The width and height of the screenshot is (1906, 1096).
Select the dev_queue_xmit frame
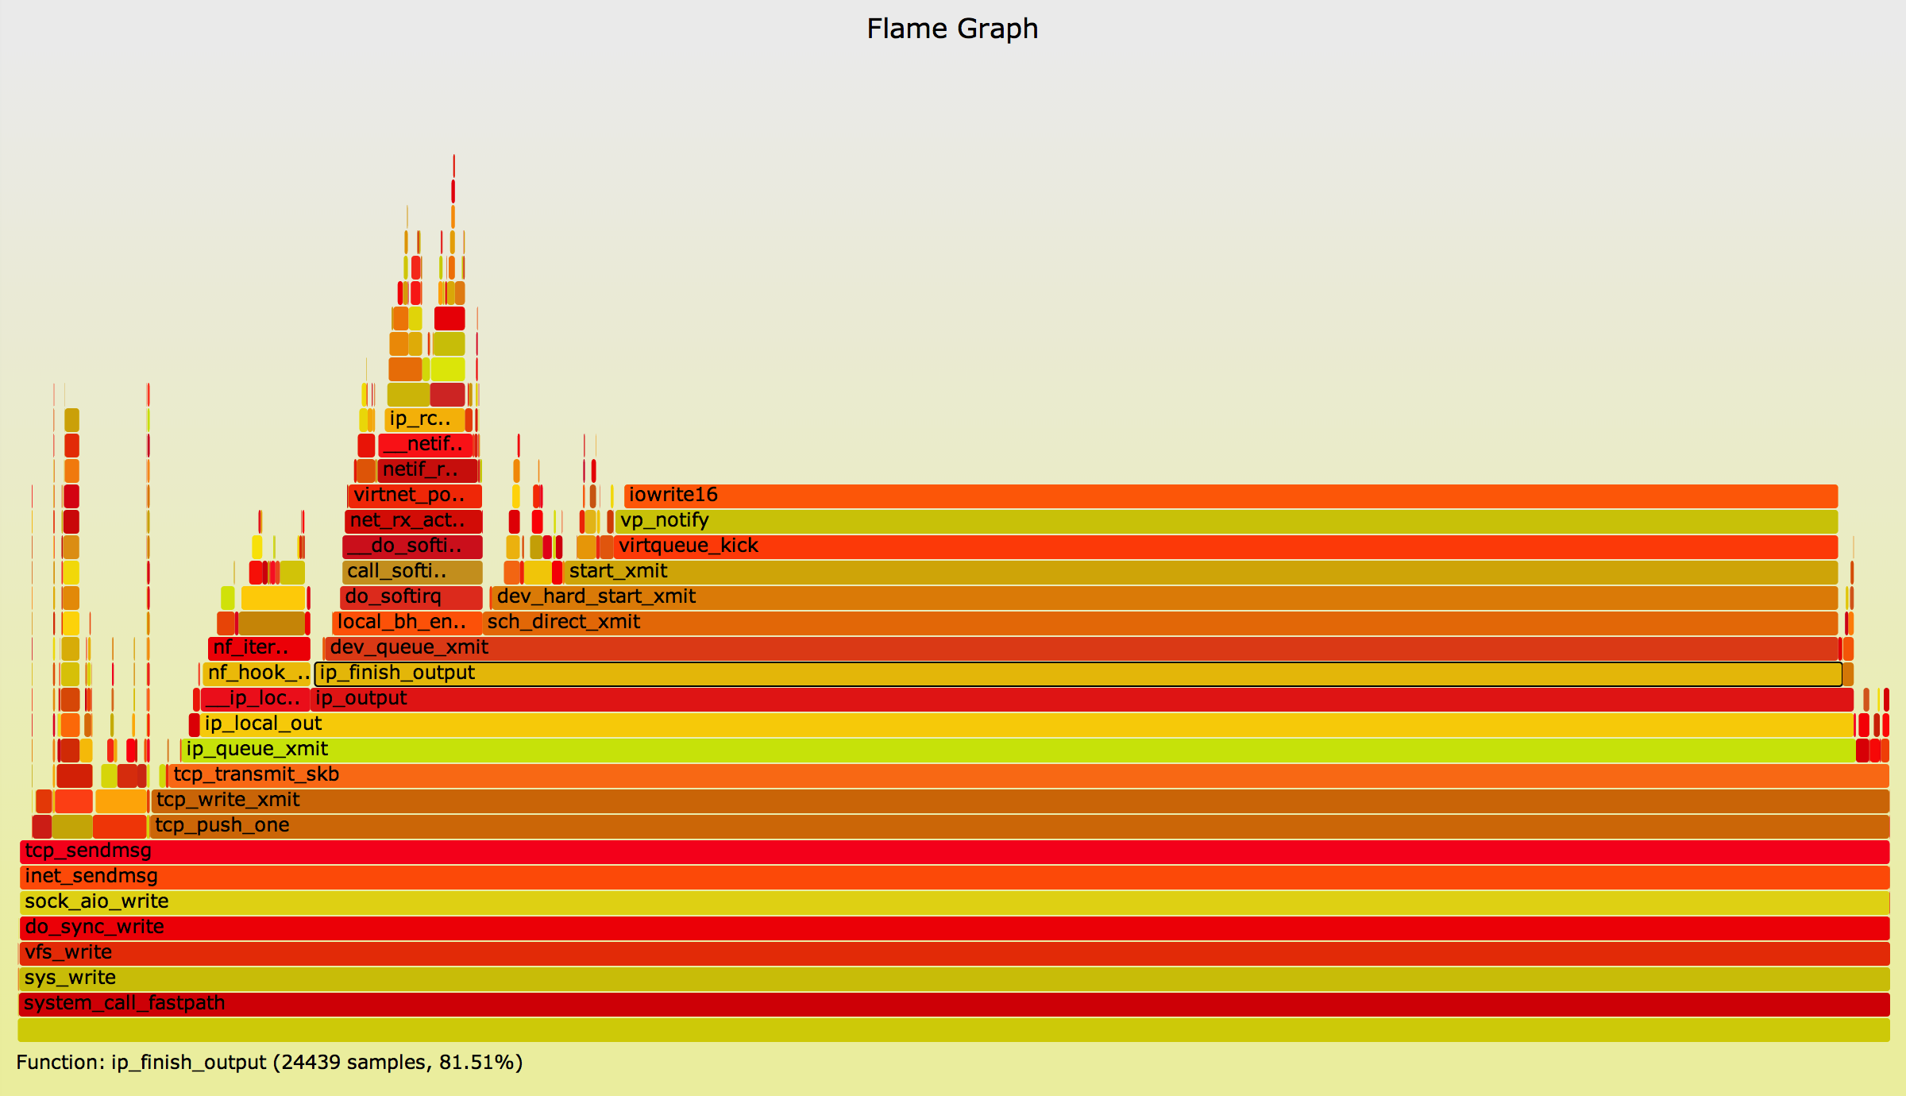pos(1080,648)
